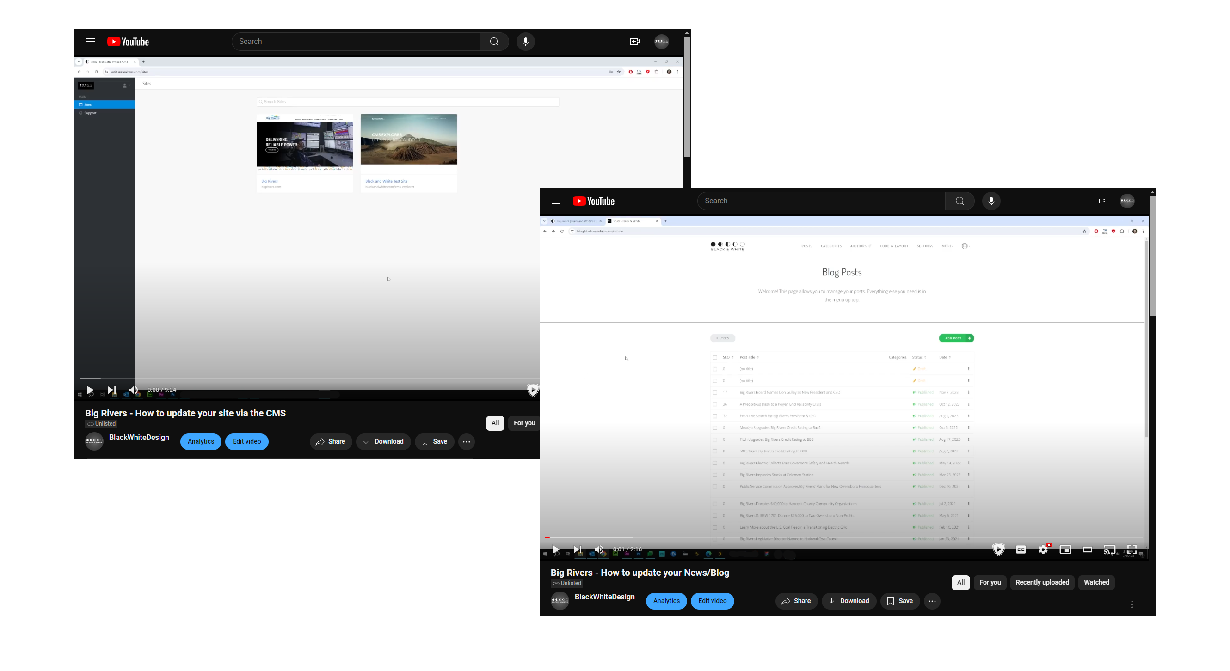Enable miniplayer on the News/Blog video
The image size is (1230, 671).
[x=1065, y=549]
